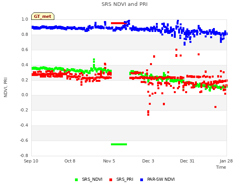
Task: Click the 0.0 y-axis tick label
Action: click(25, 95)
